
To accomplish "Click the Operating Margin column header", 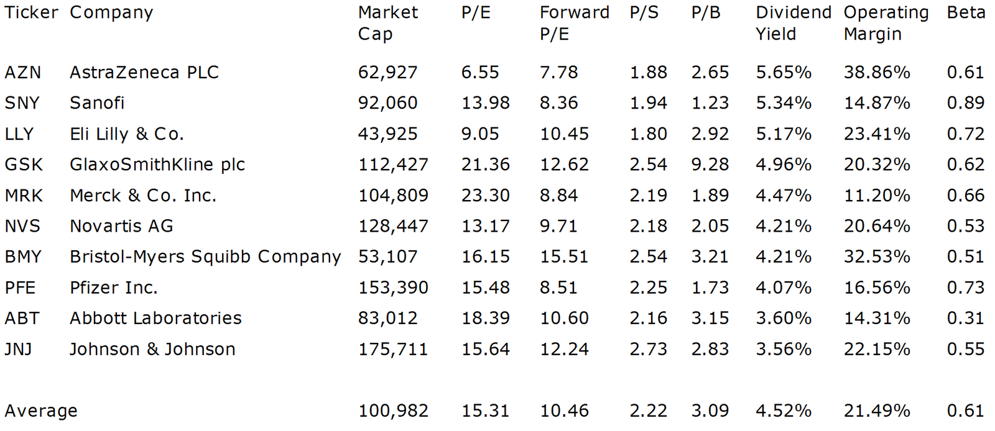I will pyautogui.click(x=886, y=23).
